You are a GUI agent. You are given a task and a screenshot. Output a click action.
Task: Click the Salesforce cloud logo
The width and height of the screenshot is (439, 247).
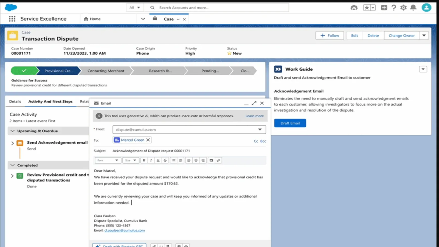pyautogui.click(x=11, y=7)
